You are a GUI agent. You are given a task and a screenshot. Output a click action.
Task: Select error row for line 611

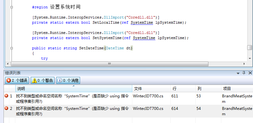[128, 99]
